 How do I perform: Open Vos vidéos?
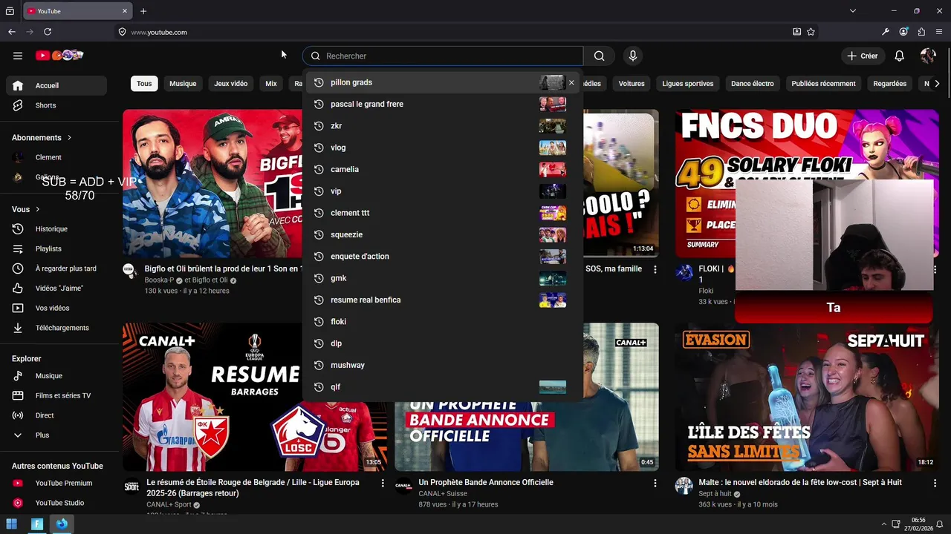pos(56,308)
